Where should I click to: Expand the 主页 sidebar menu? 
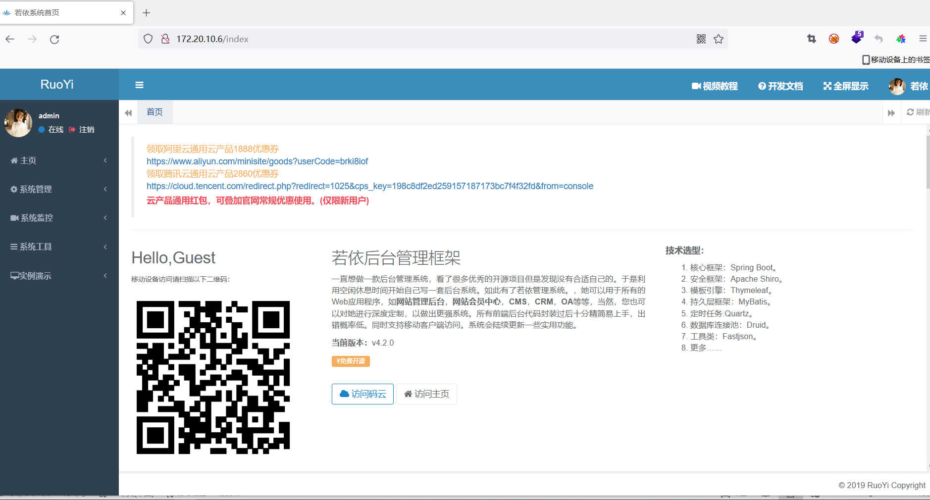point(59,160)
